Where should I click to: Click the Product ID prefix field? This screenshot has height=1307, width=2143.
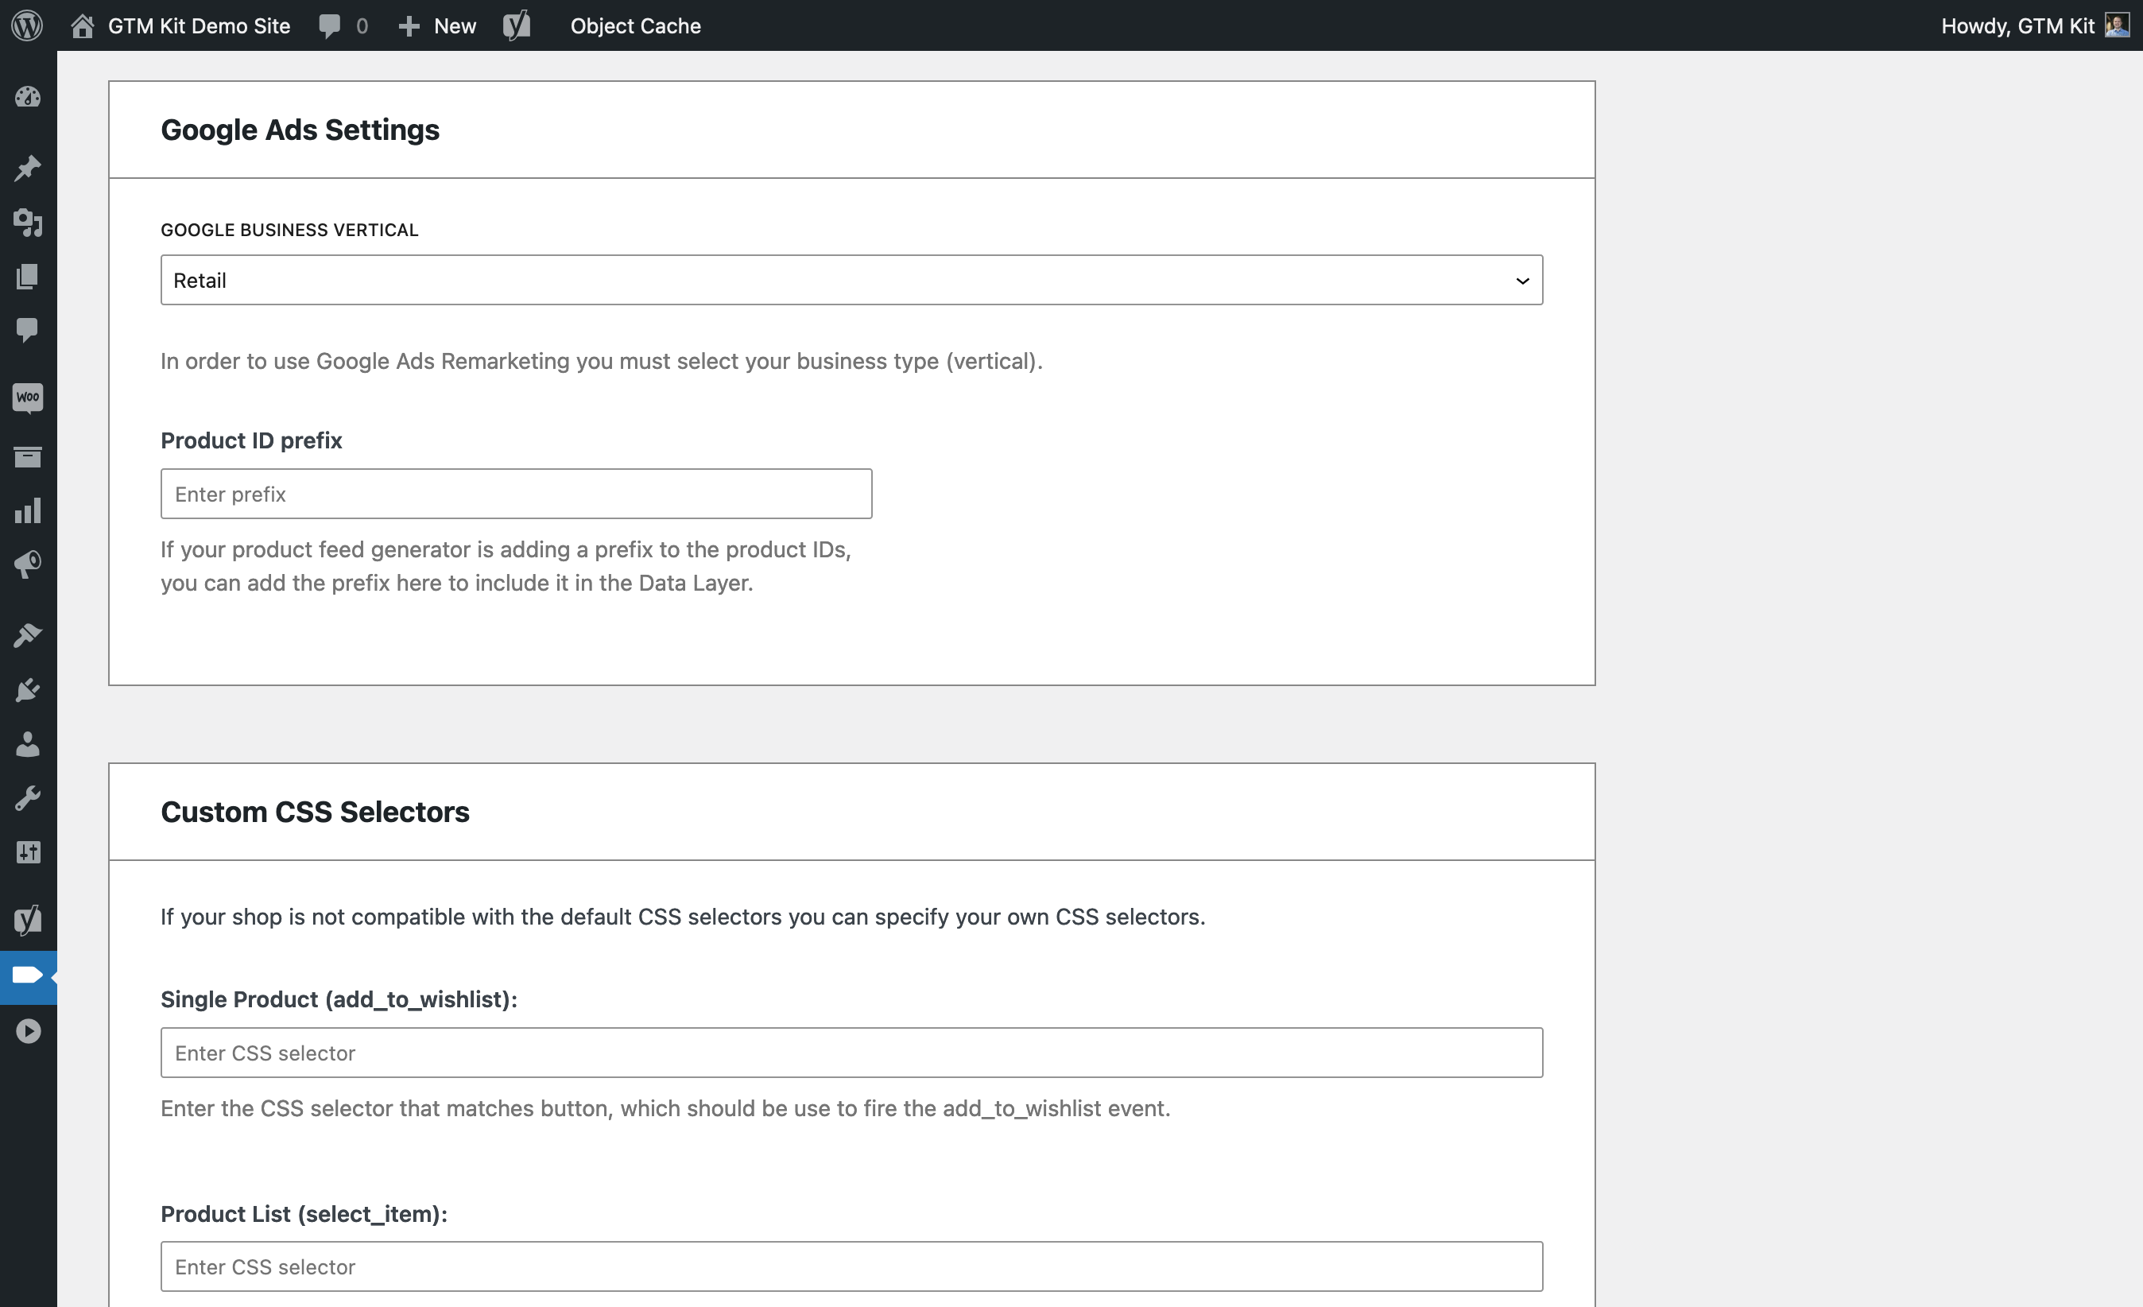click(515, 493)
